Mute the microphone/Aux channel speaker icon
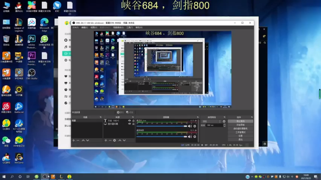This screenshot has height=180, width=321. pyautogui.click(x=190, y=126)
